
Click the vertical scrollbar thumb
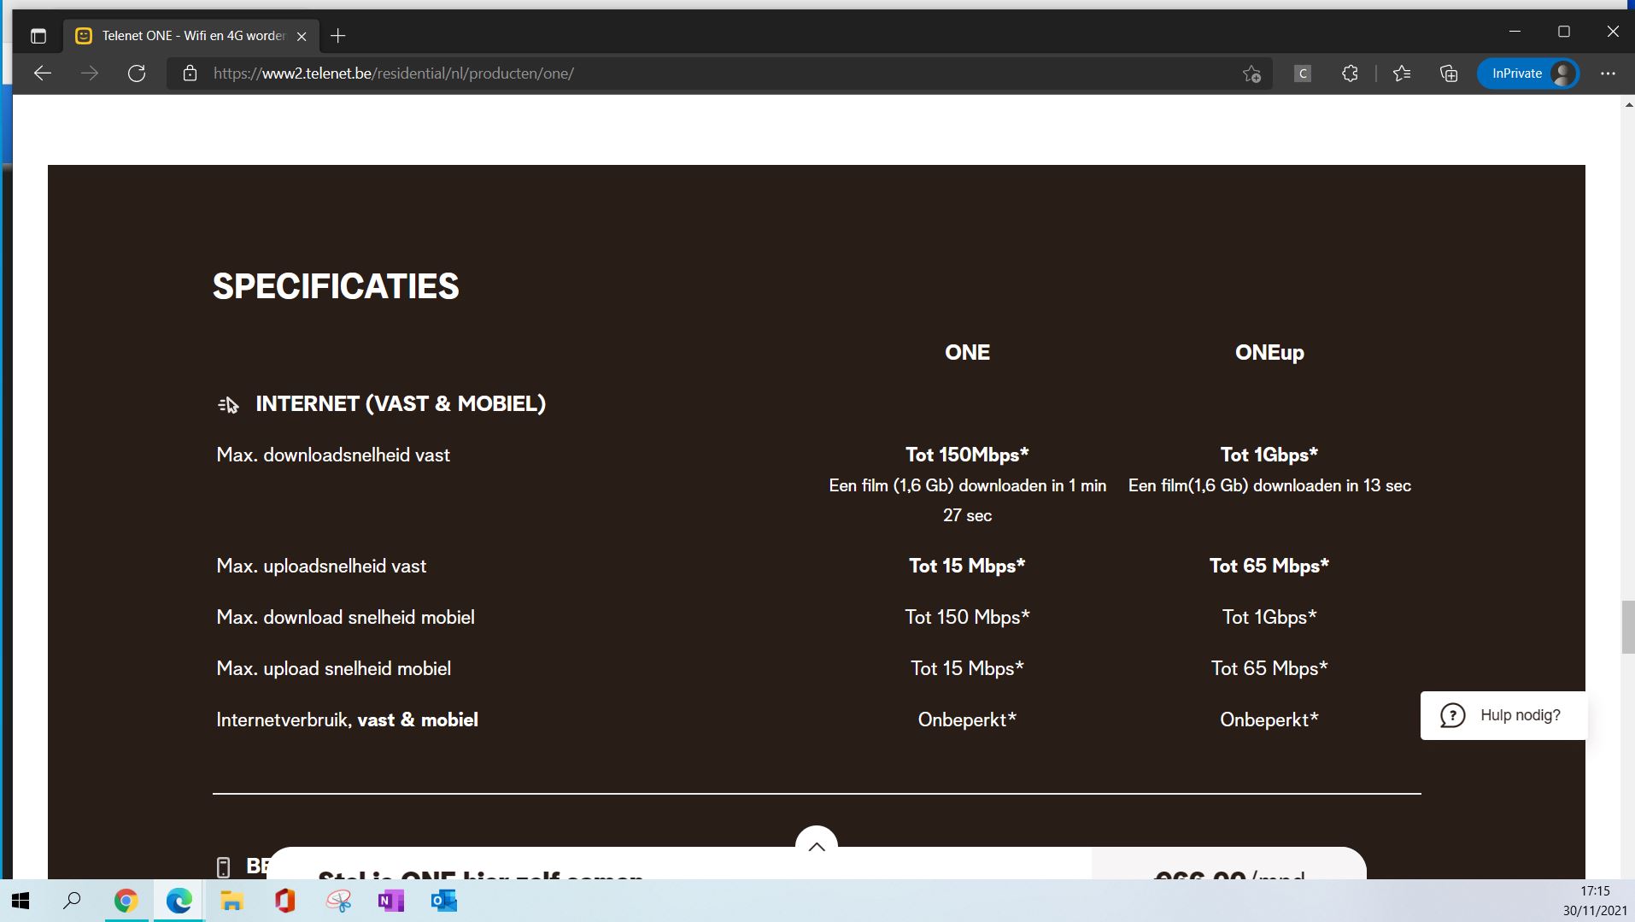click(1627, 627)
